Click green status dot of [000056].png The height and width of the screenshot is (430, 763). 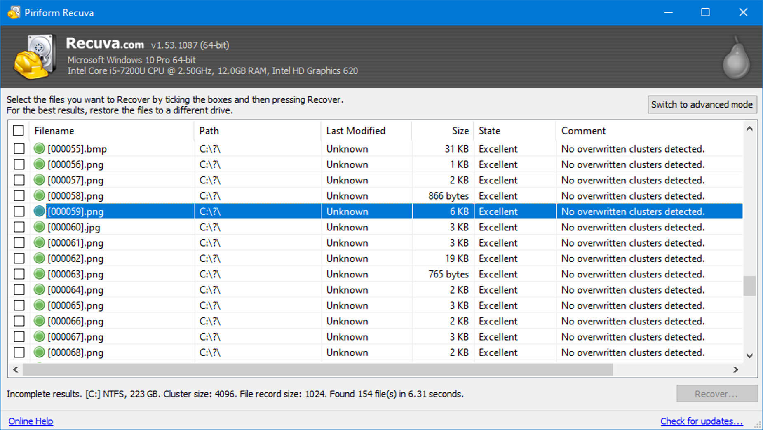[x=39, y=164]
